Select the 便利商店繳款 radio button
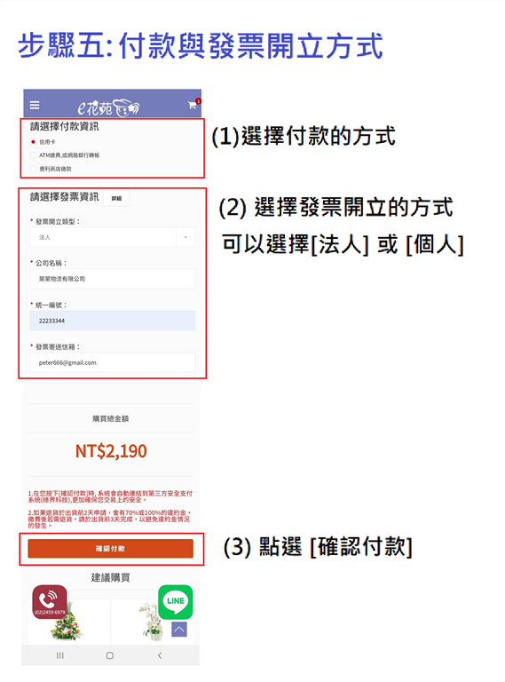The image size is (505, 682). (x=33, y=169)
